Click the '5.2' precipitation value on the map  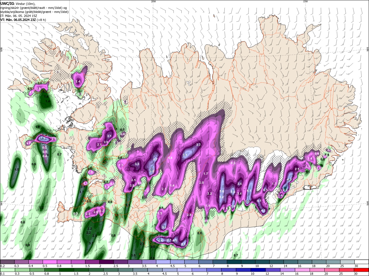click(222, 197)
